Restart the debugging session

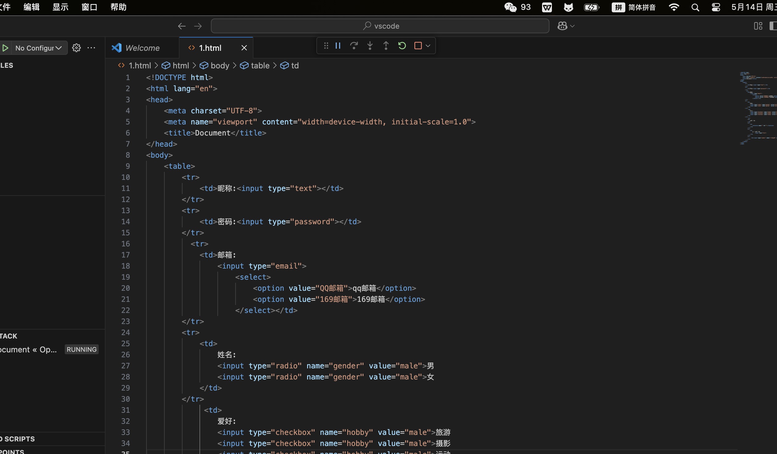tap(402, 46)
